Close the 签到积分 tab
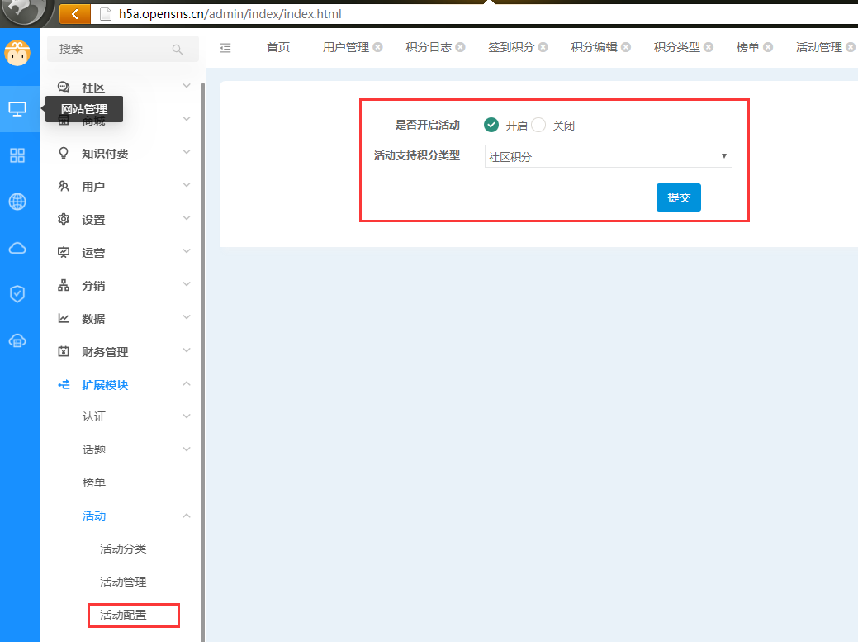The height and width of the screenshot is (642, 858). (543, 47)
